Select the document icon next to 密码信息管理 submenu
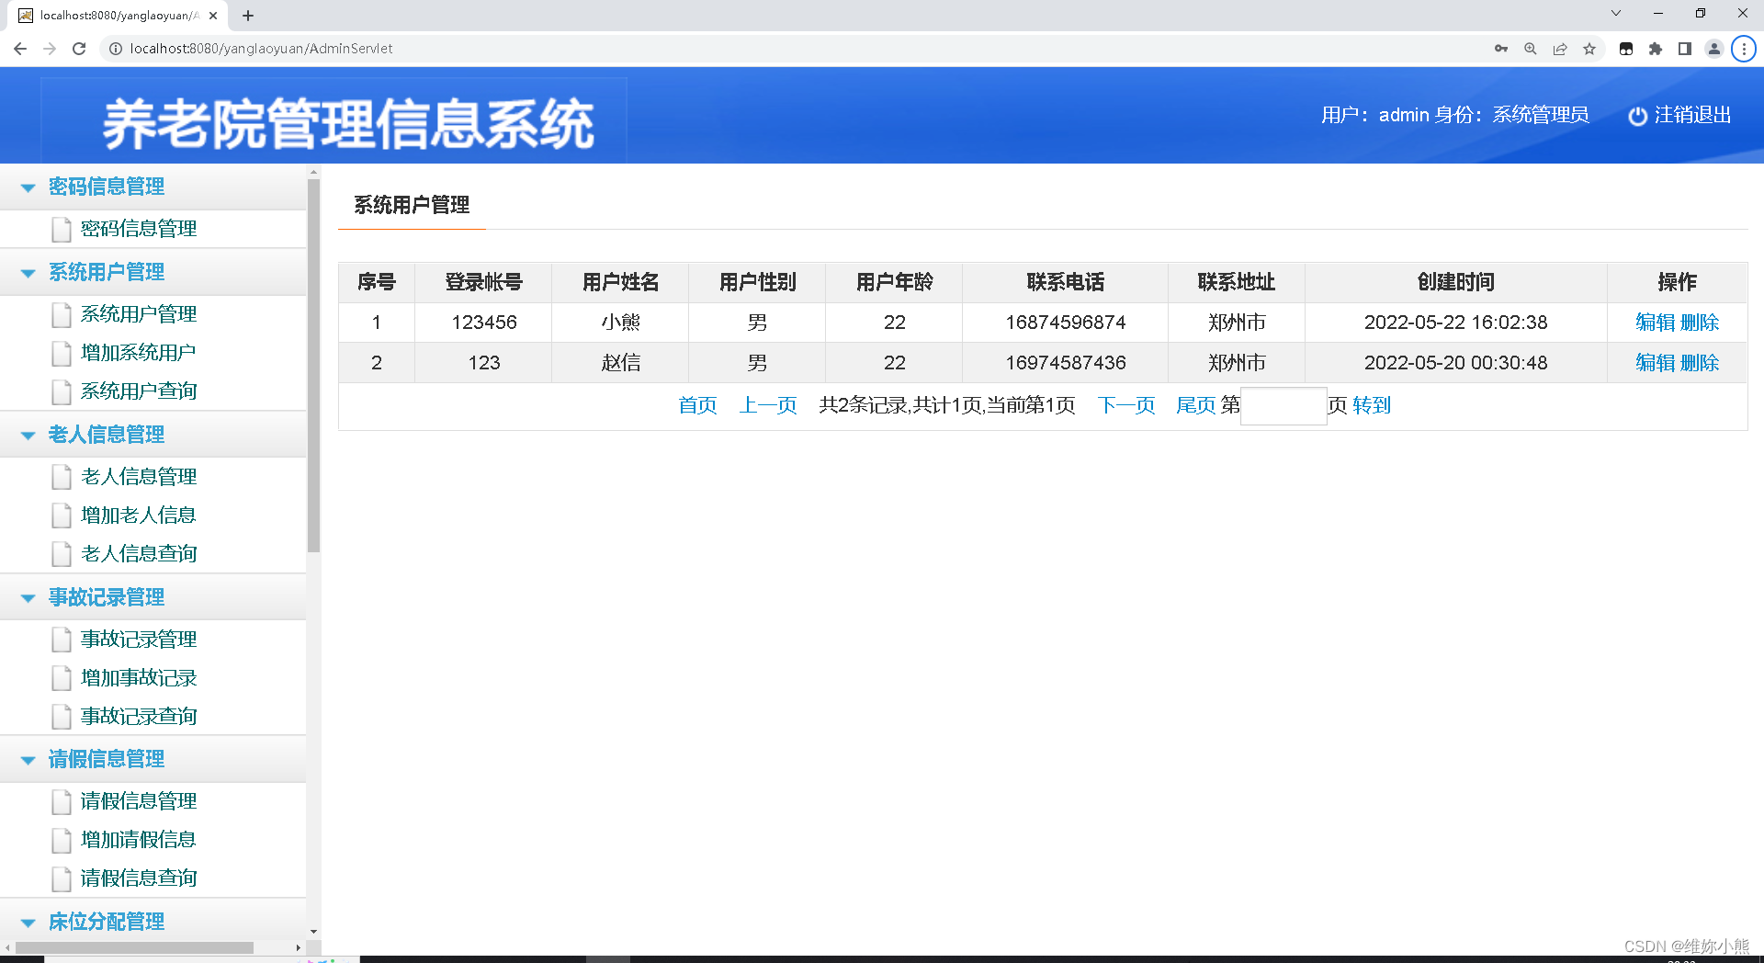 [61, 229]
